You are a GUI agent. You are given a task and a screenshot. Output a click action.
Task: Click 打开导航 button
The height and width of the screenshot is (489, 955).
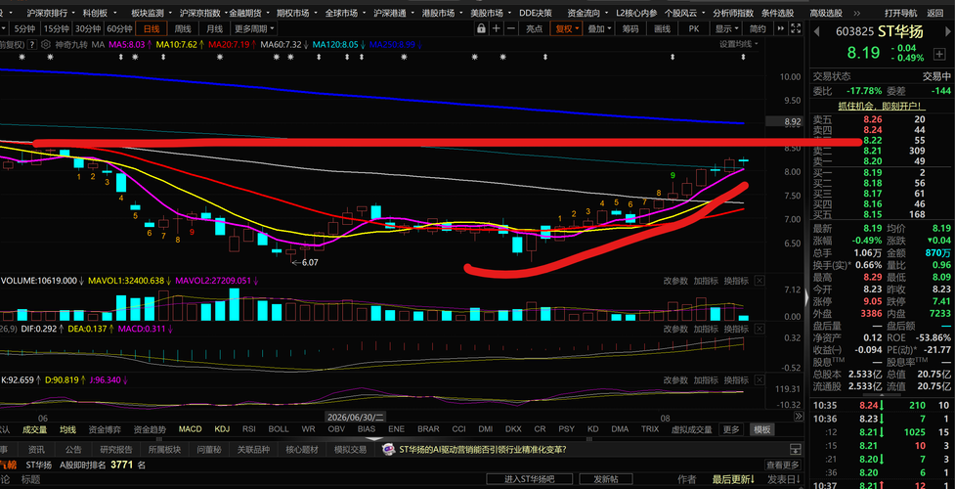pyautogui.click(x=901, y=13)
